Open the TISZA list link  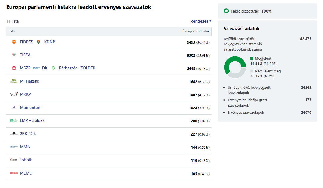pos(25,55)
